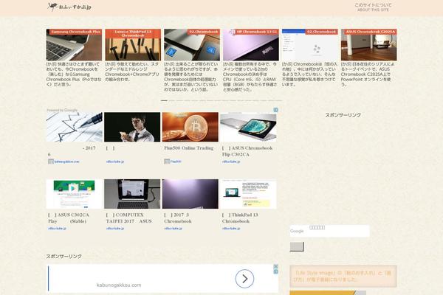Click the 'ASUS C302CA Play (Stable)' title
Image resolution: width=443 pixels, height=295 pixels.
point(69,218)
